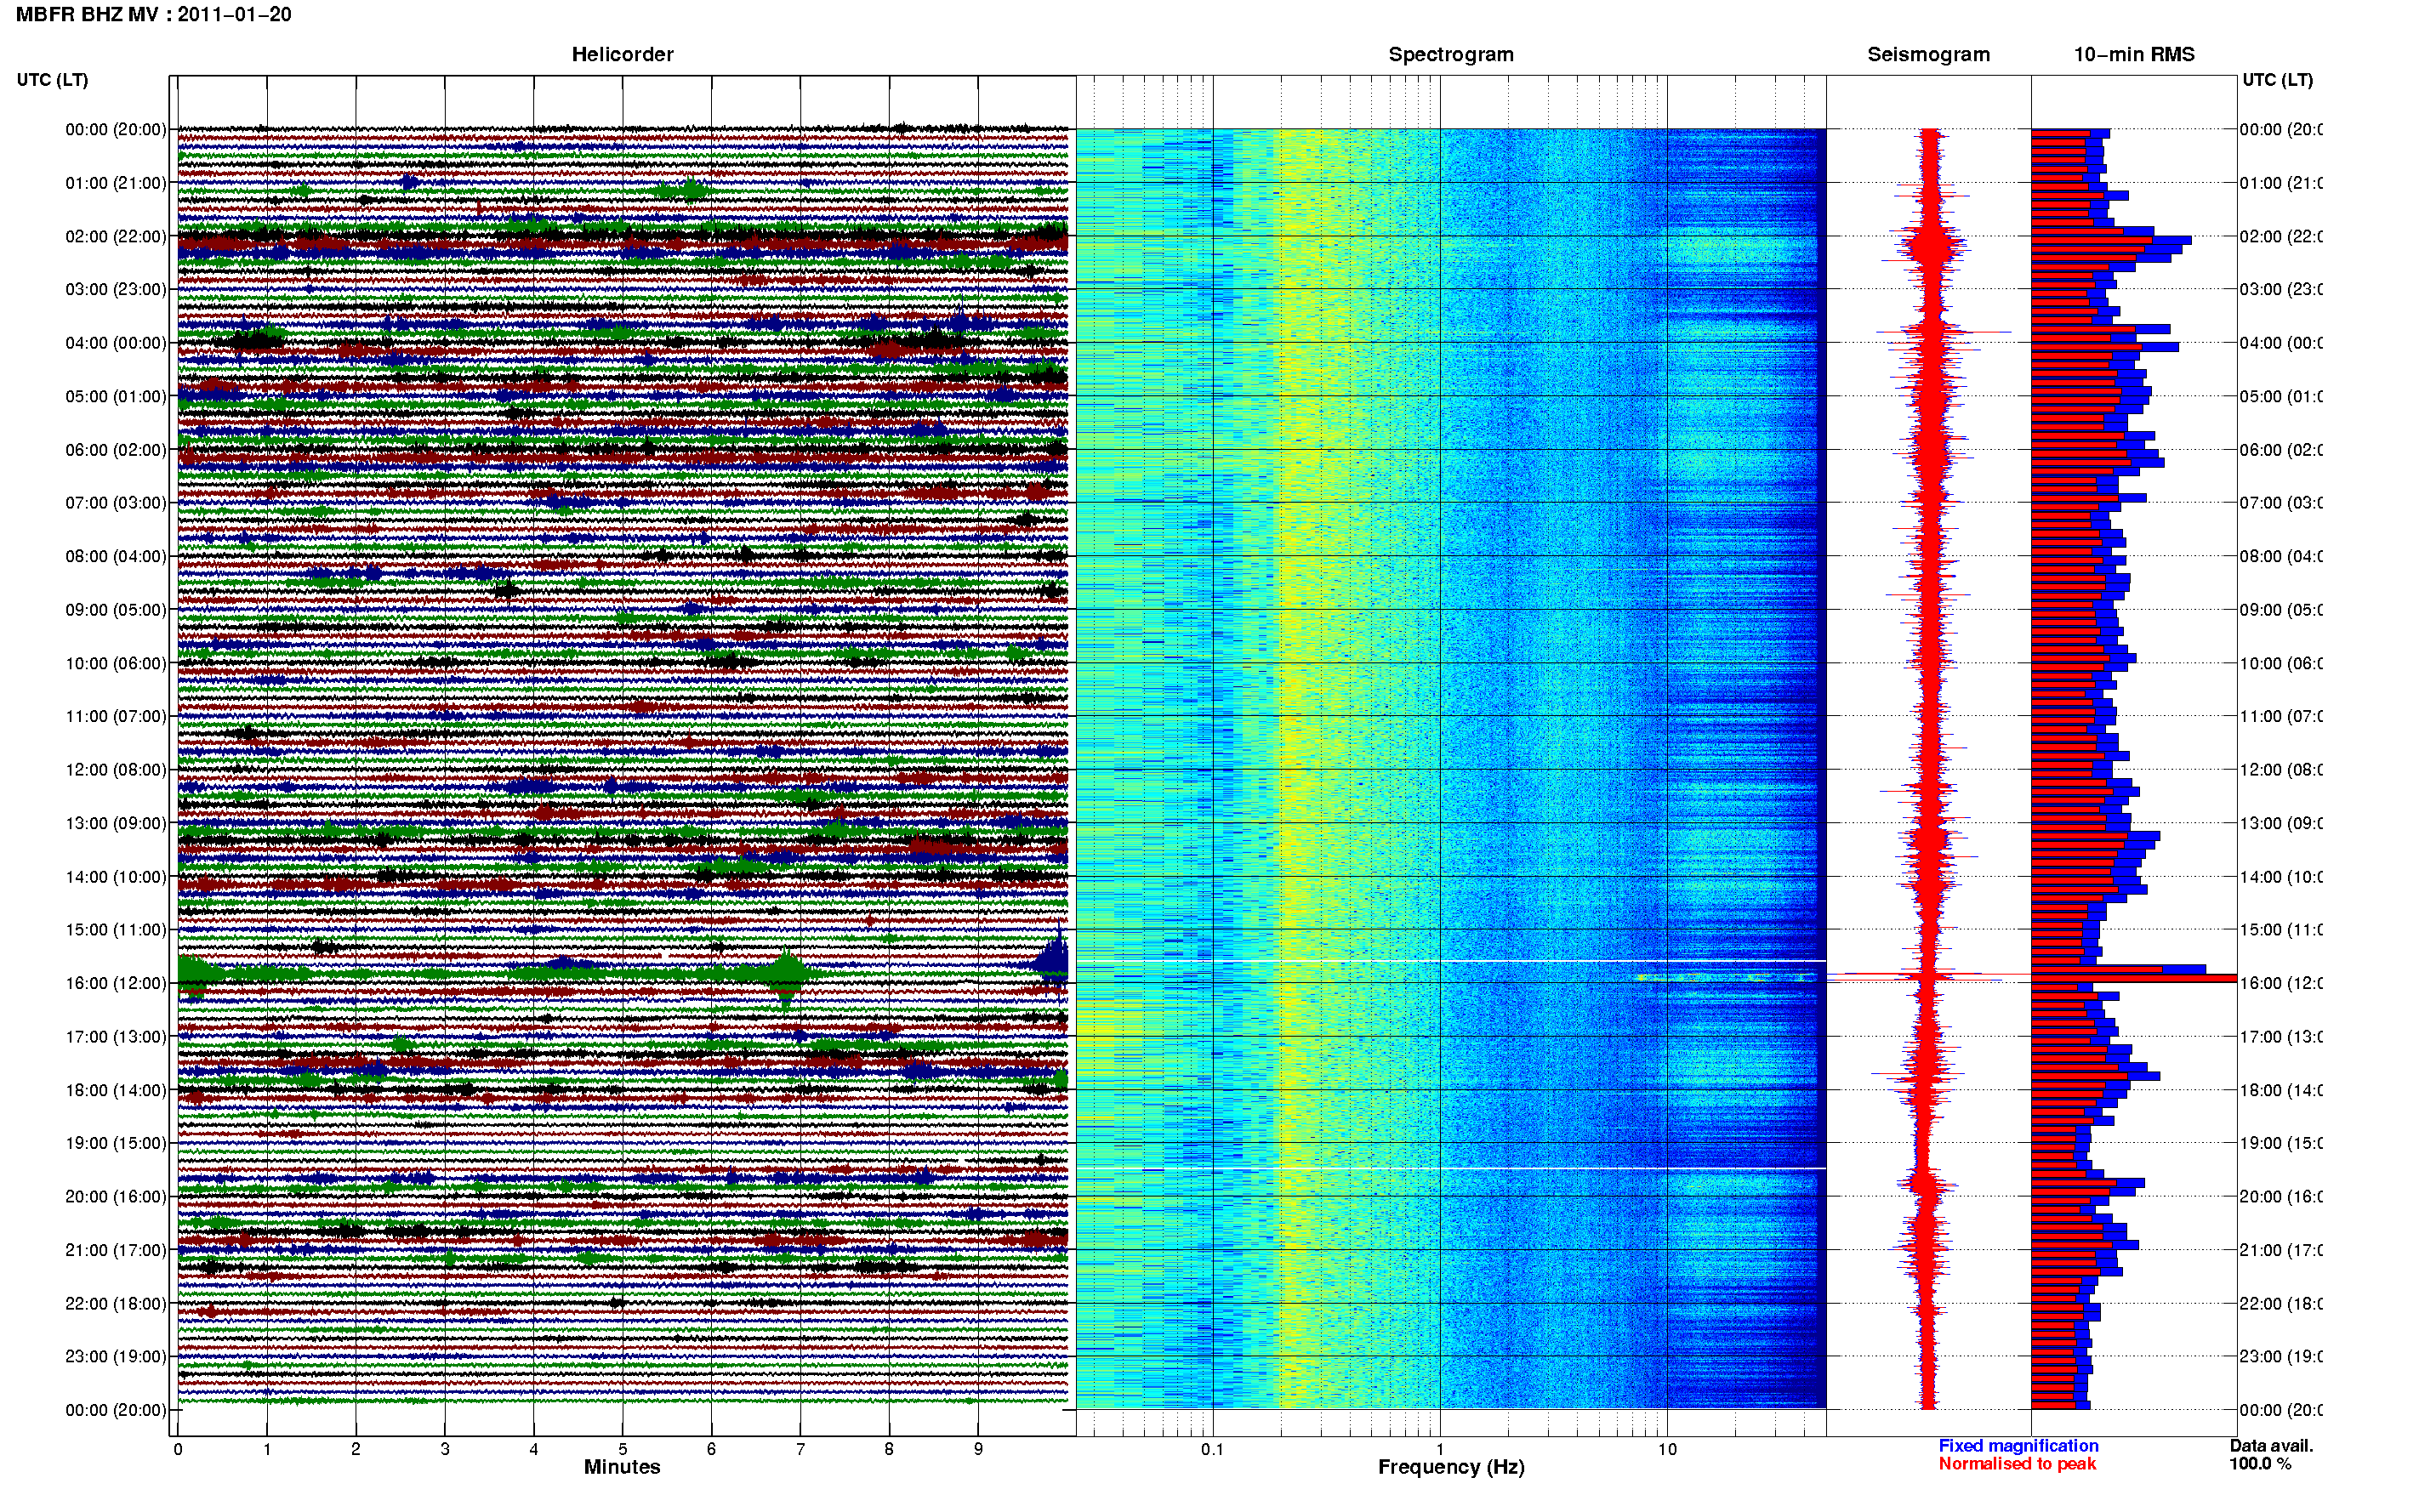2419x1512 pixels.
Task: Click the bright spectrogram streak near 16:00
Action: (1727, 977)
